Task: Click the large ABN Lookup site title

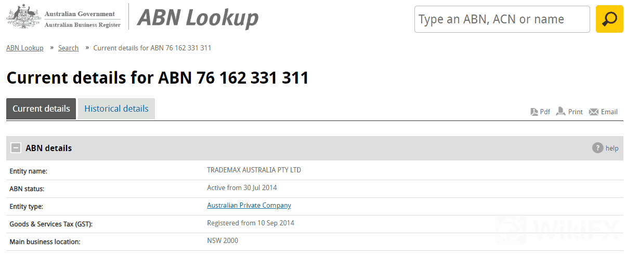Action: point(198,18)
